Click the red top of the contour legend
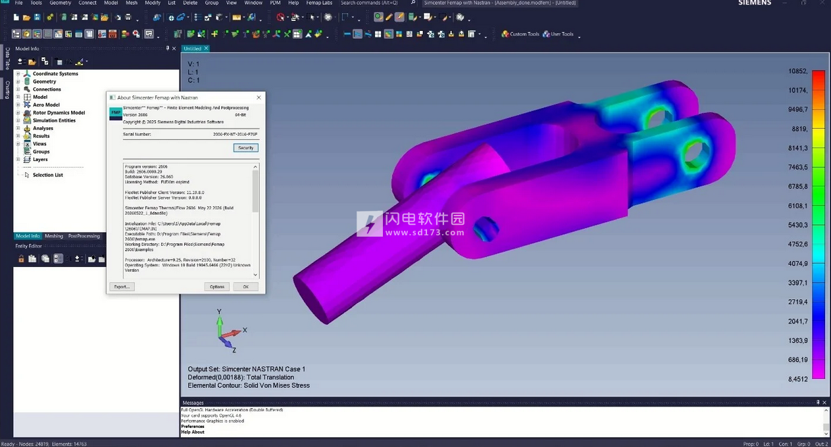 point(818,75)
